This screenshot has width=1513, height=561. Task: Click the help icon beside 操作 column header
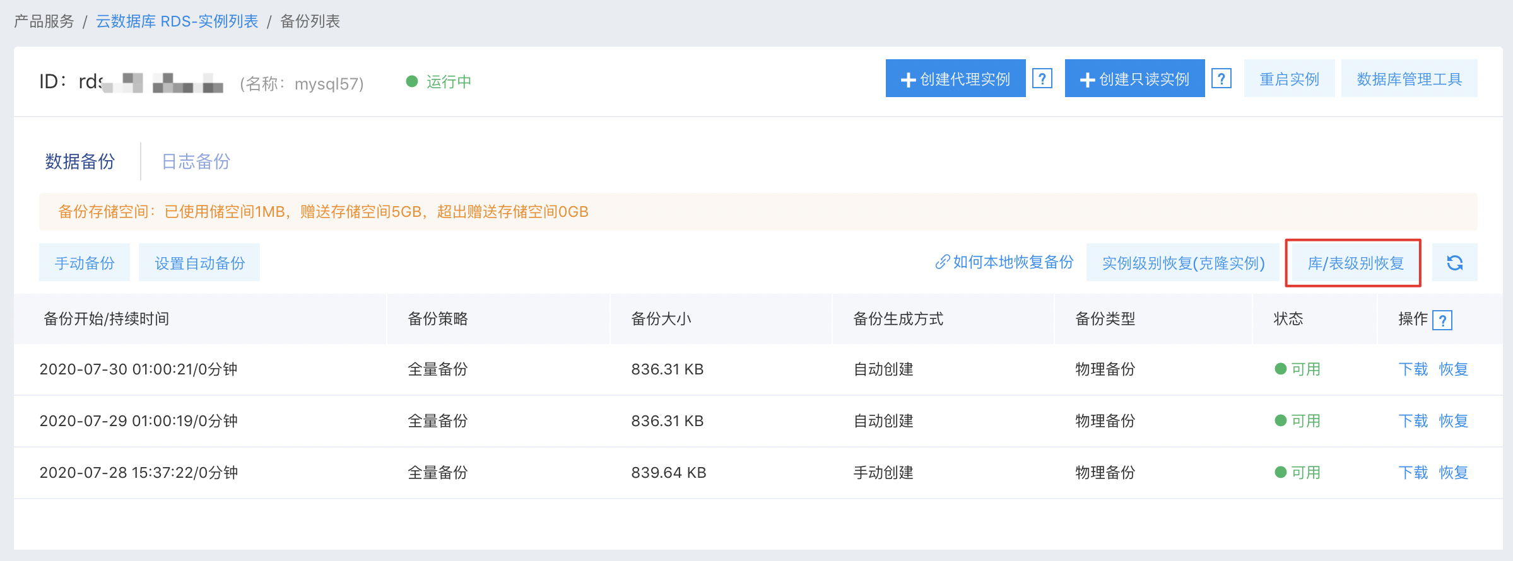click(x=1442, y=320)
